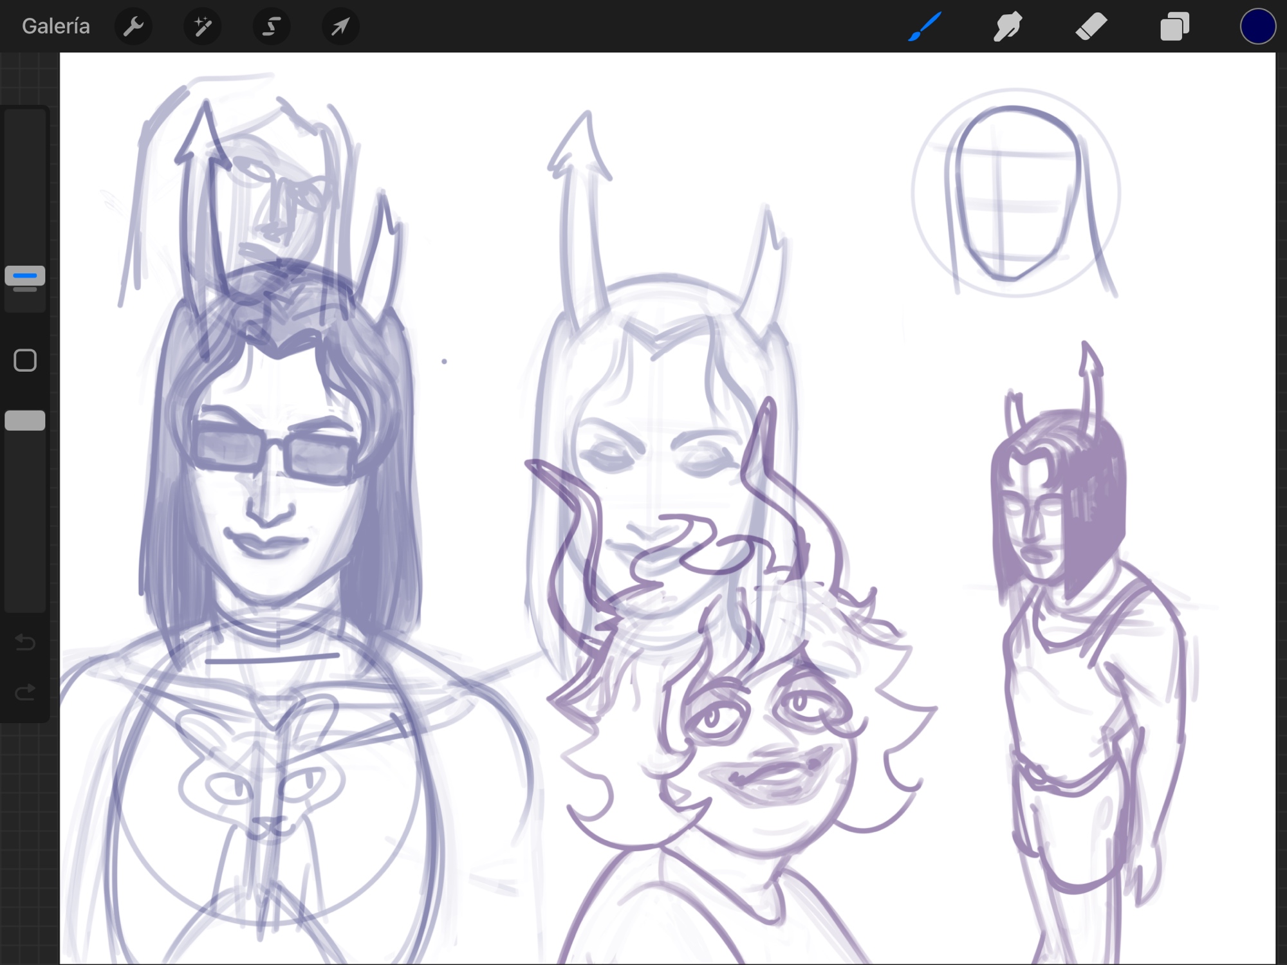Activate the Selection S-ribbon tool
This screenshot has width=1287, height=965.
click(x=271, y=26)
